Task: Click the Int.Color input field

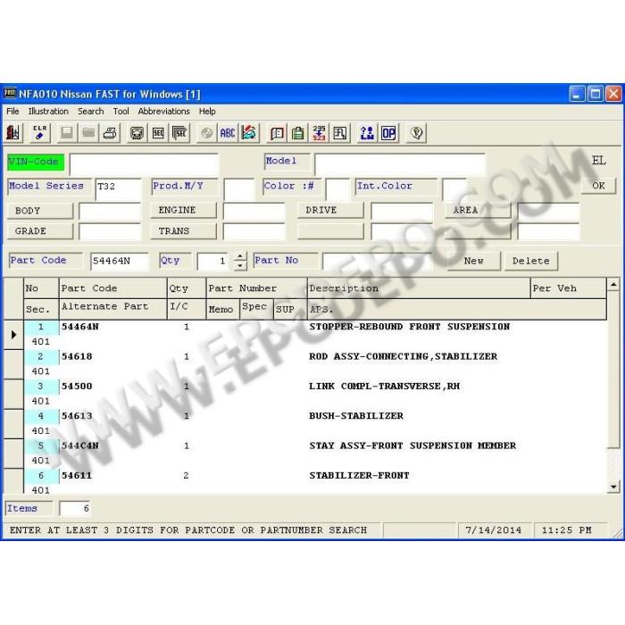Action: 454,189
